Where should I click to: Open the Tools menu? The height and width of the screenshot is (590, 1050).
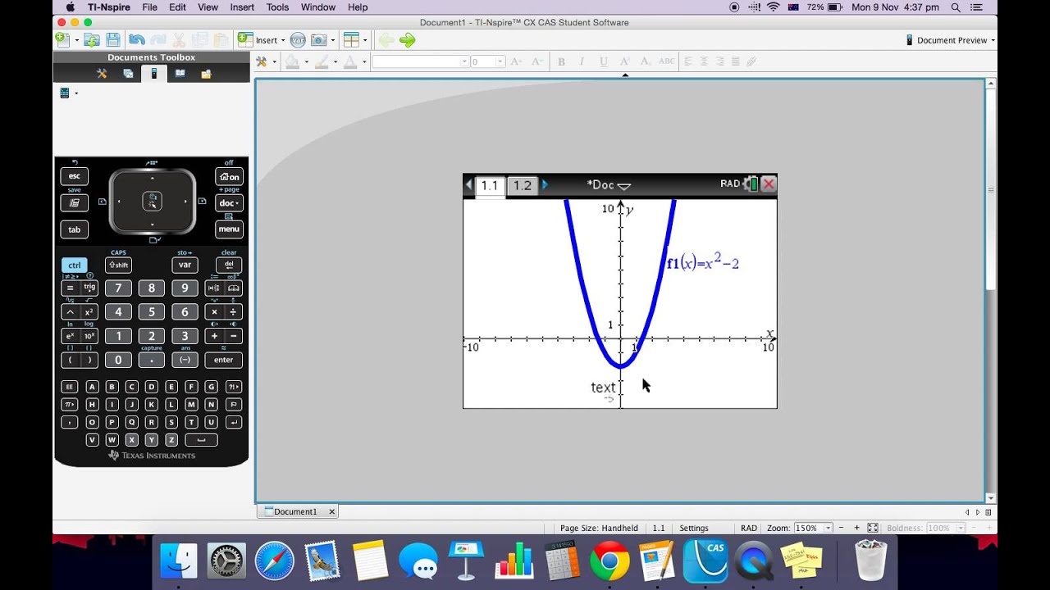point(277,7)
